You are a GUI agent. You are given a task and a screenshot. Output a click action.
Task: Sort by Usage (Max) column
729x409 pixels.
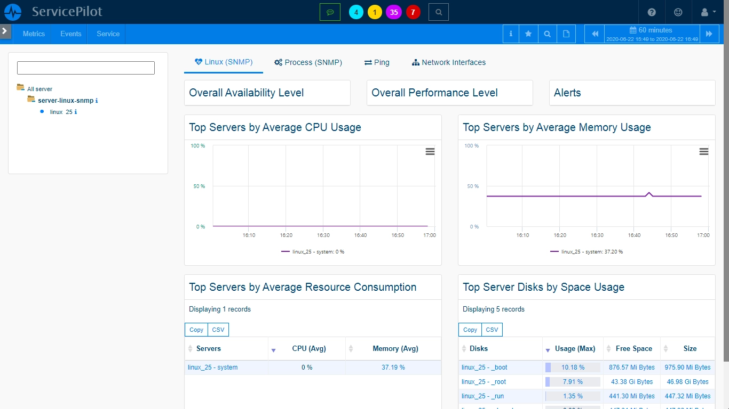[x=573, y=349]
